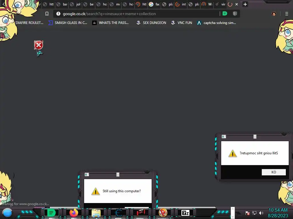Click the 'Still using this computer?' message text
Image resolution: width=293 pixels, height=219 pixels.
(122, 191)
